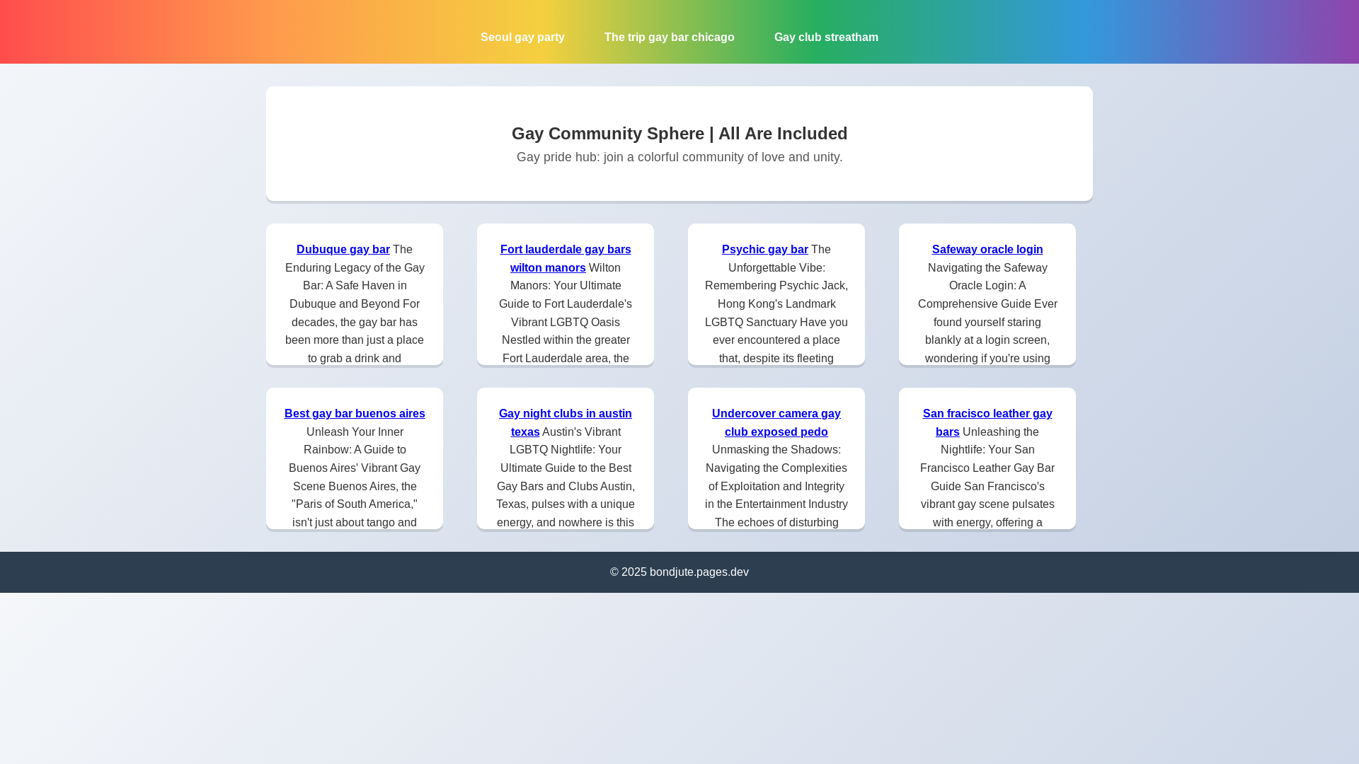
Task: Open the Seoul gay party nav link
Action: coord(522,37)
